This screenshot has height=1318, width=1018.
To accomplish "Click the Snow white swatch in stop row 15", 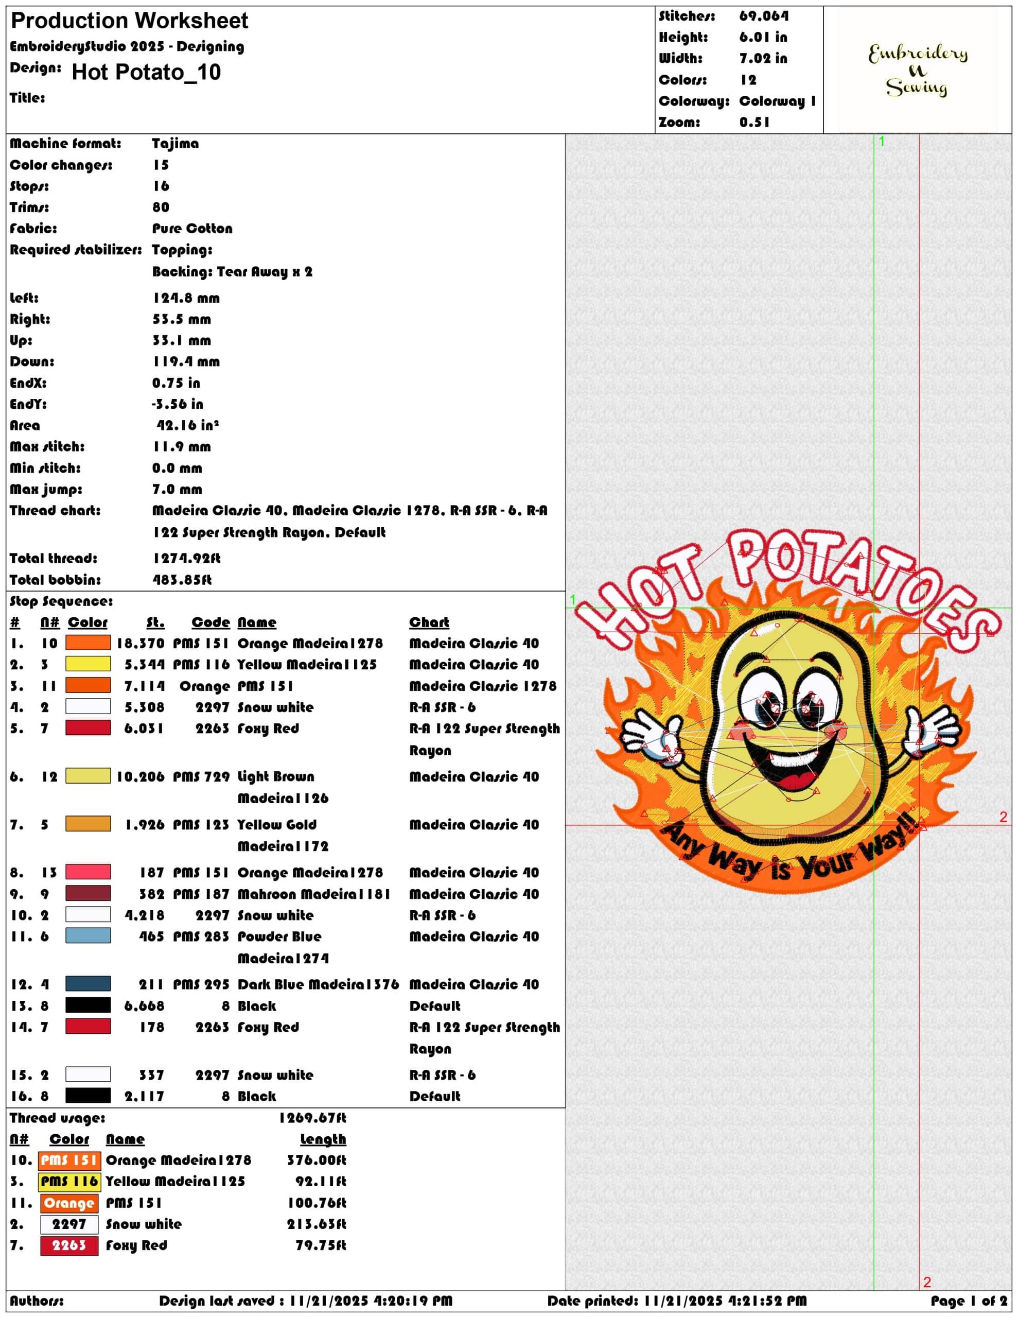I will [x=88, y=1074].
